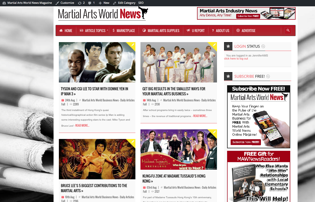Click Read More on the Tyson article

click(x=82, y=126)
